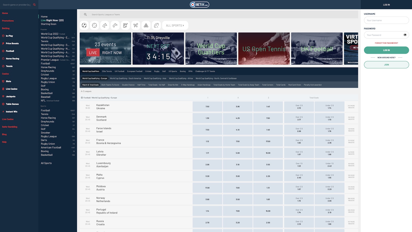Select the tennis ball sport icon
The height and width of the screenshot is (232, 412).
95,25
